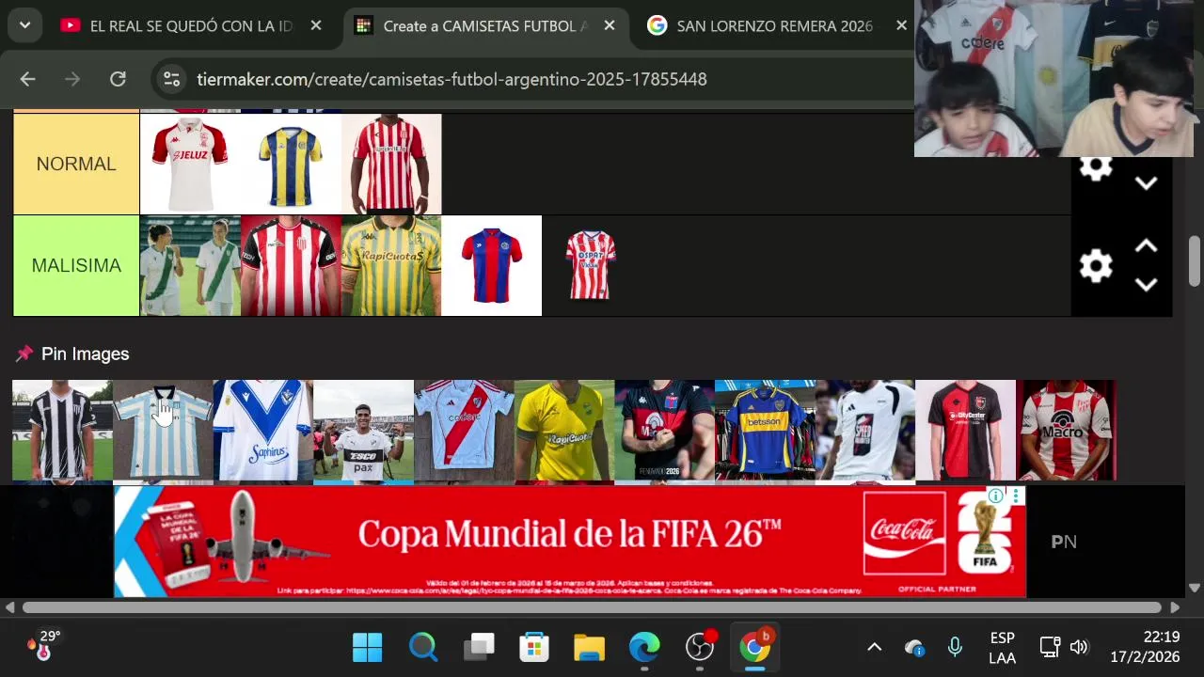Click the pushpin icon beside Pin Images
The width and height of the screenshot is (1204, 677).
24,354
